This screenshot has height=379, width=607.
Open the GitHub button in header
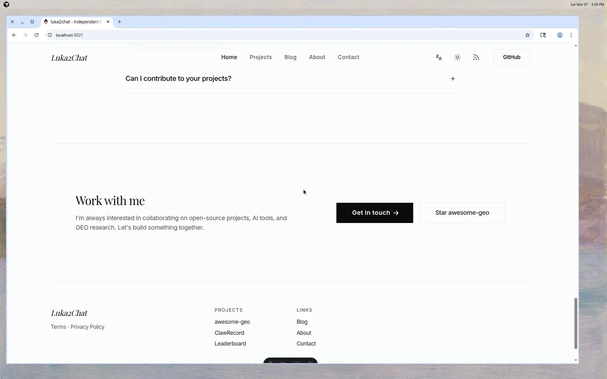511,57
